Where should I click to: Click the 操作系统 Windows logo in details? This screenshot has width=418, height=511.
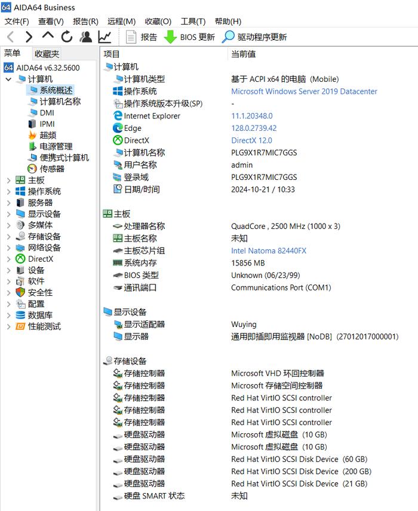click(118, 91)
